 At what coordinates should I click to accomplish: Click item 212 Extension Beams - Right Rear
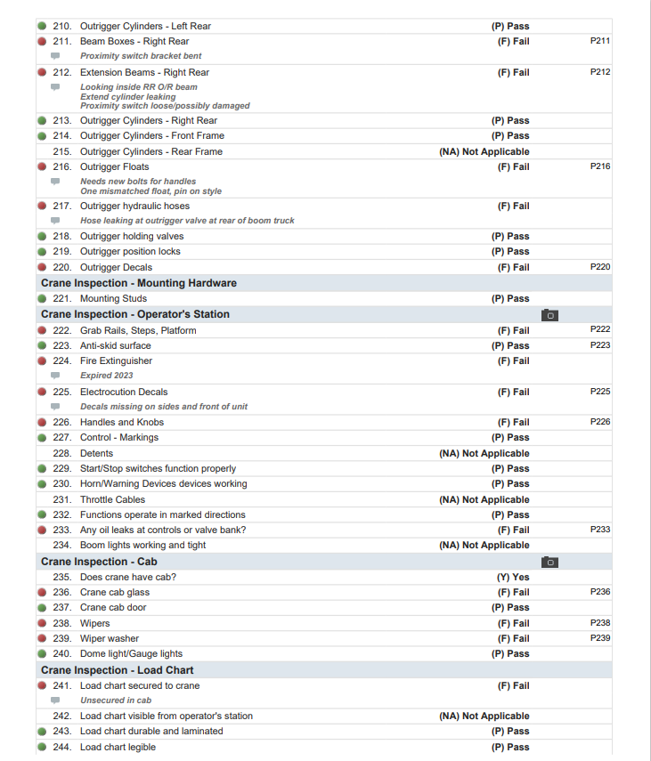tap(144, 72)
